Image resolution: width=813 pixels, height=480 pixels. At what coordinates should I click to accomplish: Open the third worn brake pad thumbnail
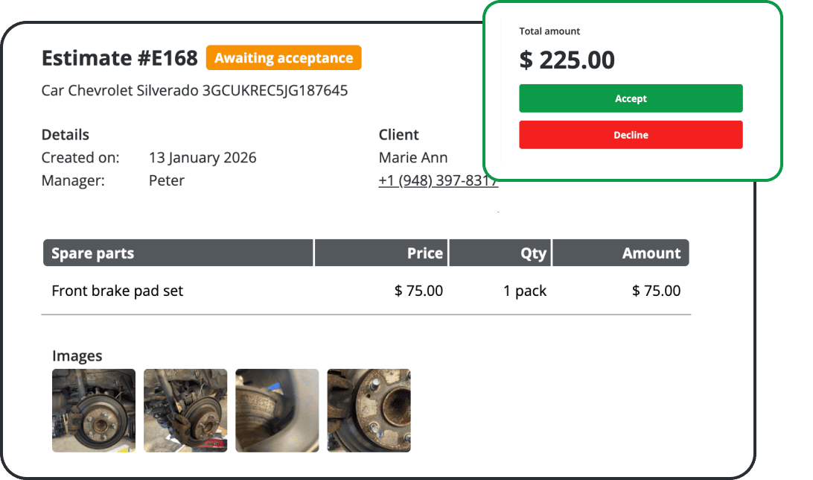[x=276, y=410]
